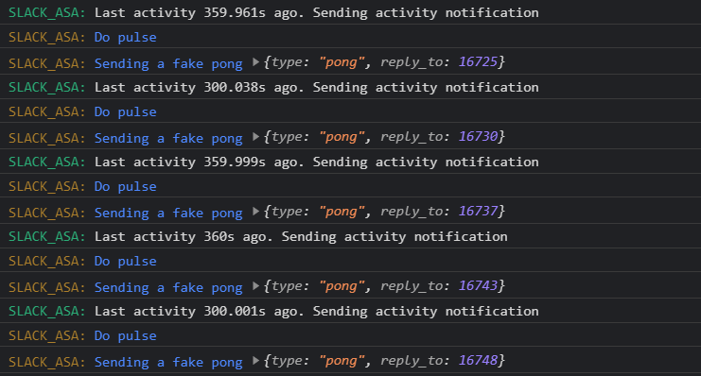Click the reply_to value 16737
Viewport: 701px width, 376px height.
point(478,211)
